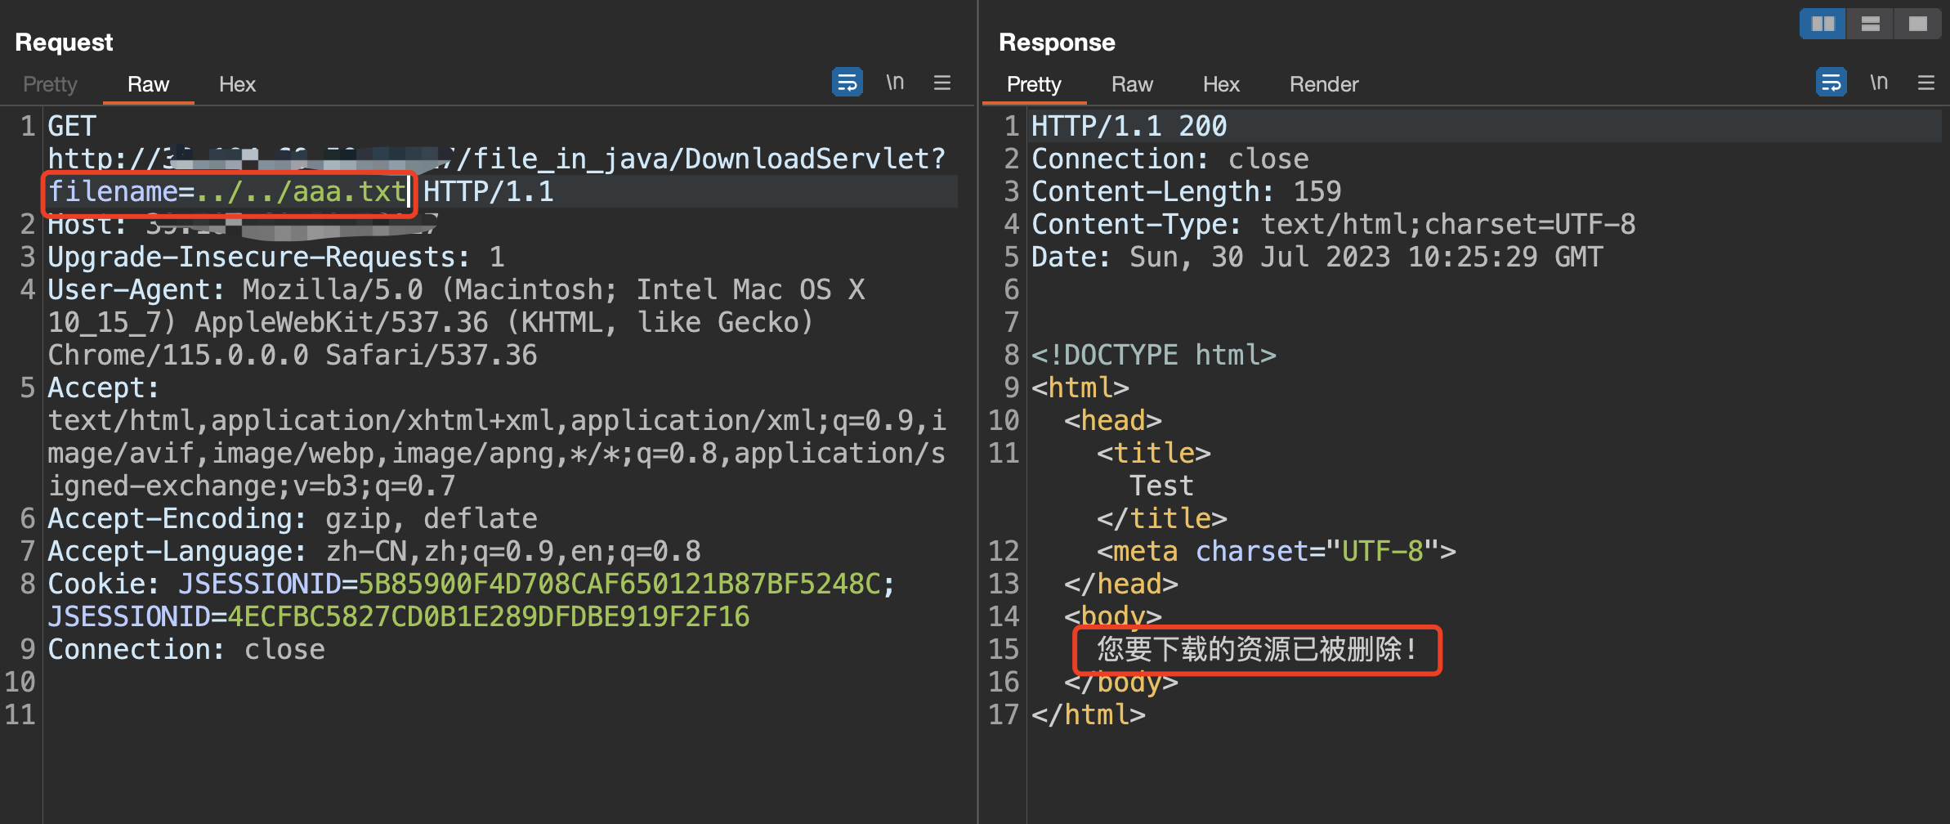Switch to Raw tab in Response panel
The height and width of the screenshot is (824, 1950).
tap(1132, 84)
